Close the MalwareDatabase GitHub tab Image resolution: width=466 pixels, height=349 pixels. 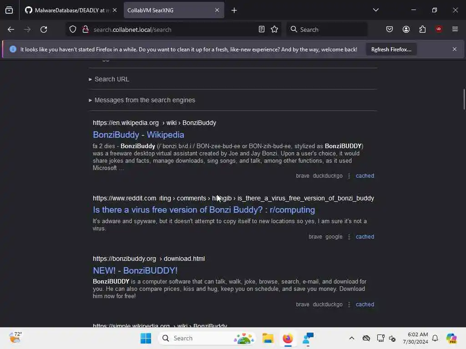[x=115, y=10]
